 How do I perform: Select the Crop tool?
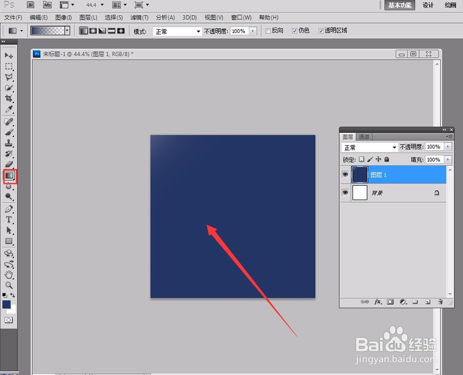9,98
